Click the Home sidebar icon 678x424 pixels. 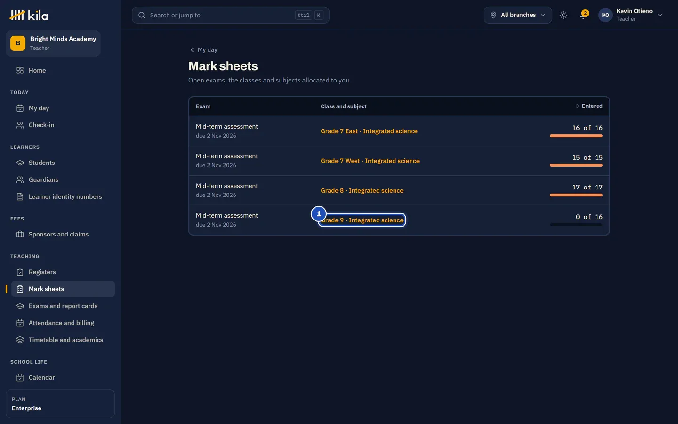[x=20, y=70]
